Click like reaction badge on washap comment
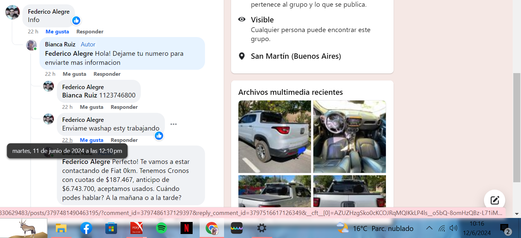This screenshot has height=238, width=521. [x=159, y=136]
